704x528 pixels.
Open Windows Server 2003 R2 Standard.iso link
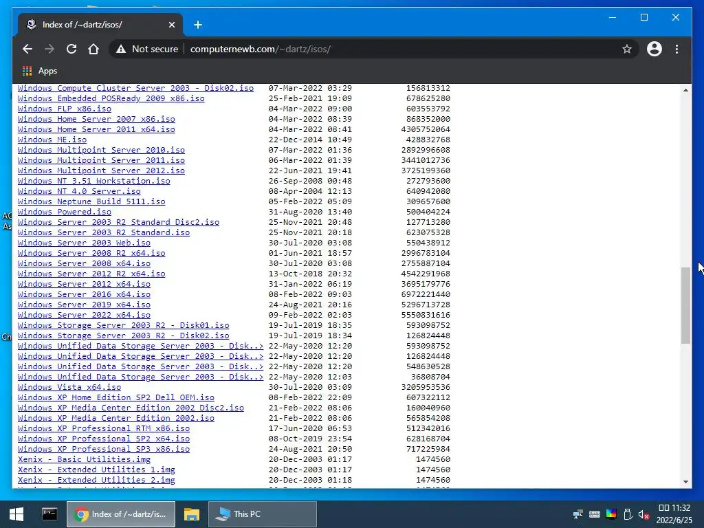pos(104,232)
